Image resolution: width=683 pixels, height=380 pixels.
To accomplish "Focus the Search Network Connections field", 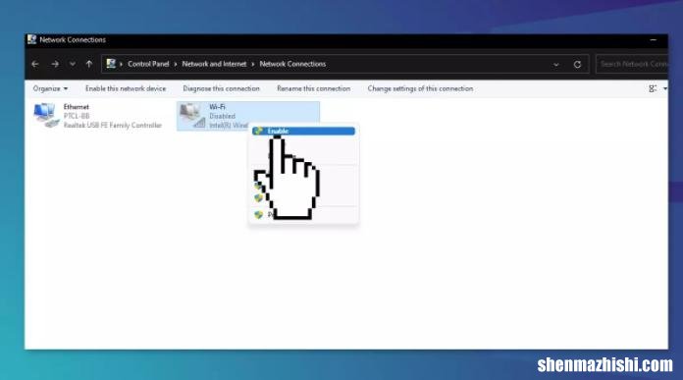I will [x=632, y=64].
